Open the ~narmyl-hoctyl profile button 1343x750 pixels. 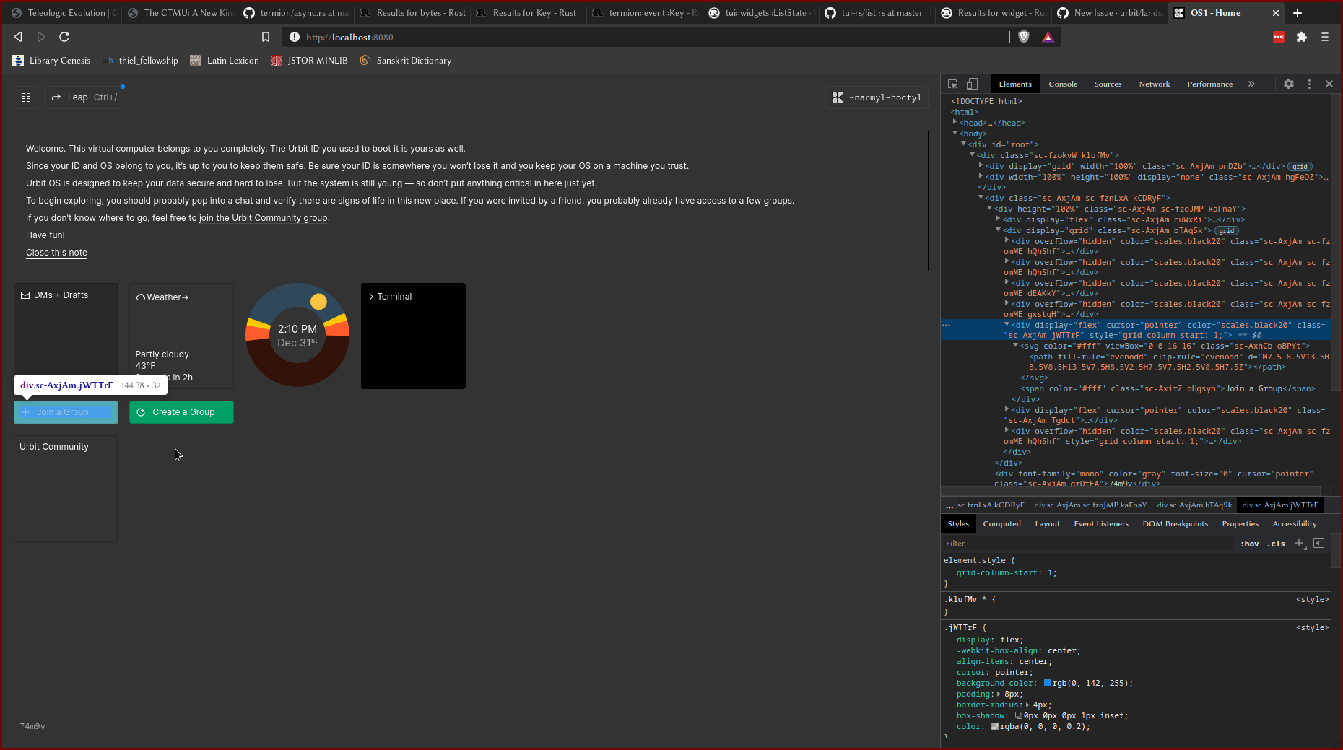pyautogui.click(x=877, y=97)
